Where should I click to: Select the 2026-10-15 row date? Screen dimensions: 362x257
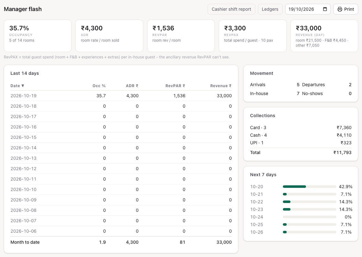(23, 137)
